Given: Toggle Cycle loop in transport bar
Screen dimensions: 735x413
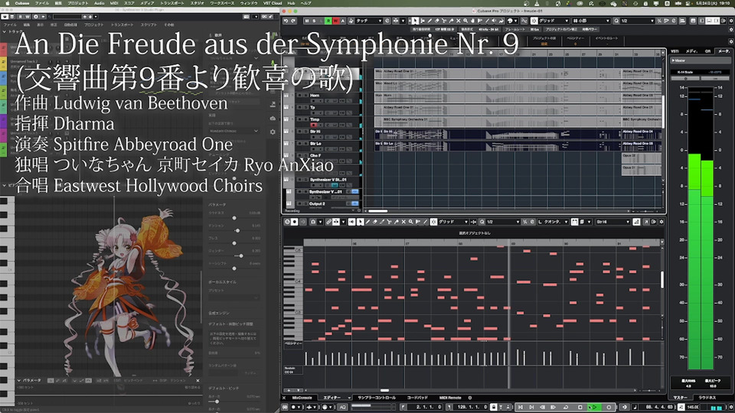Looking at the screenshot, I should 566,408.
